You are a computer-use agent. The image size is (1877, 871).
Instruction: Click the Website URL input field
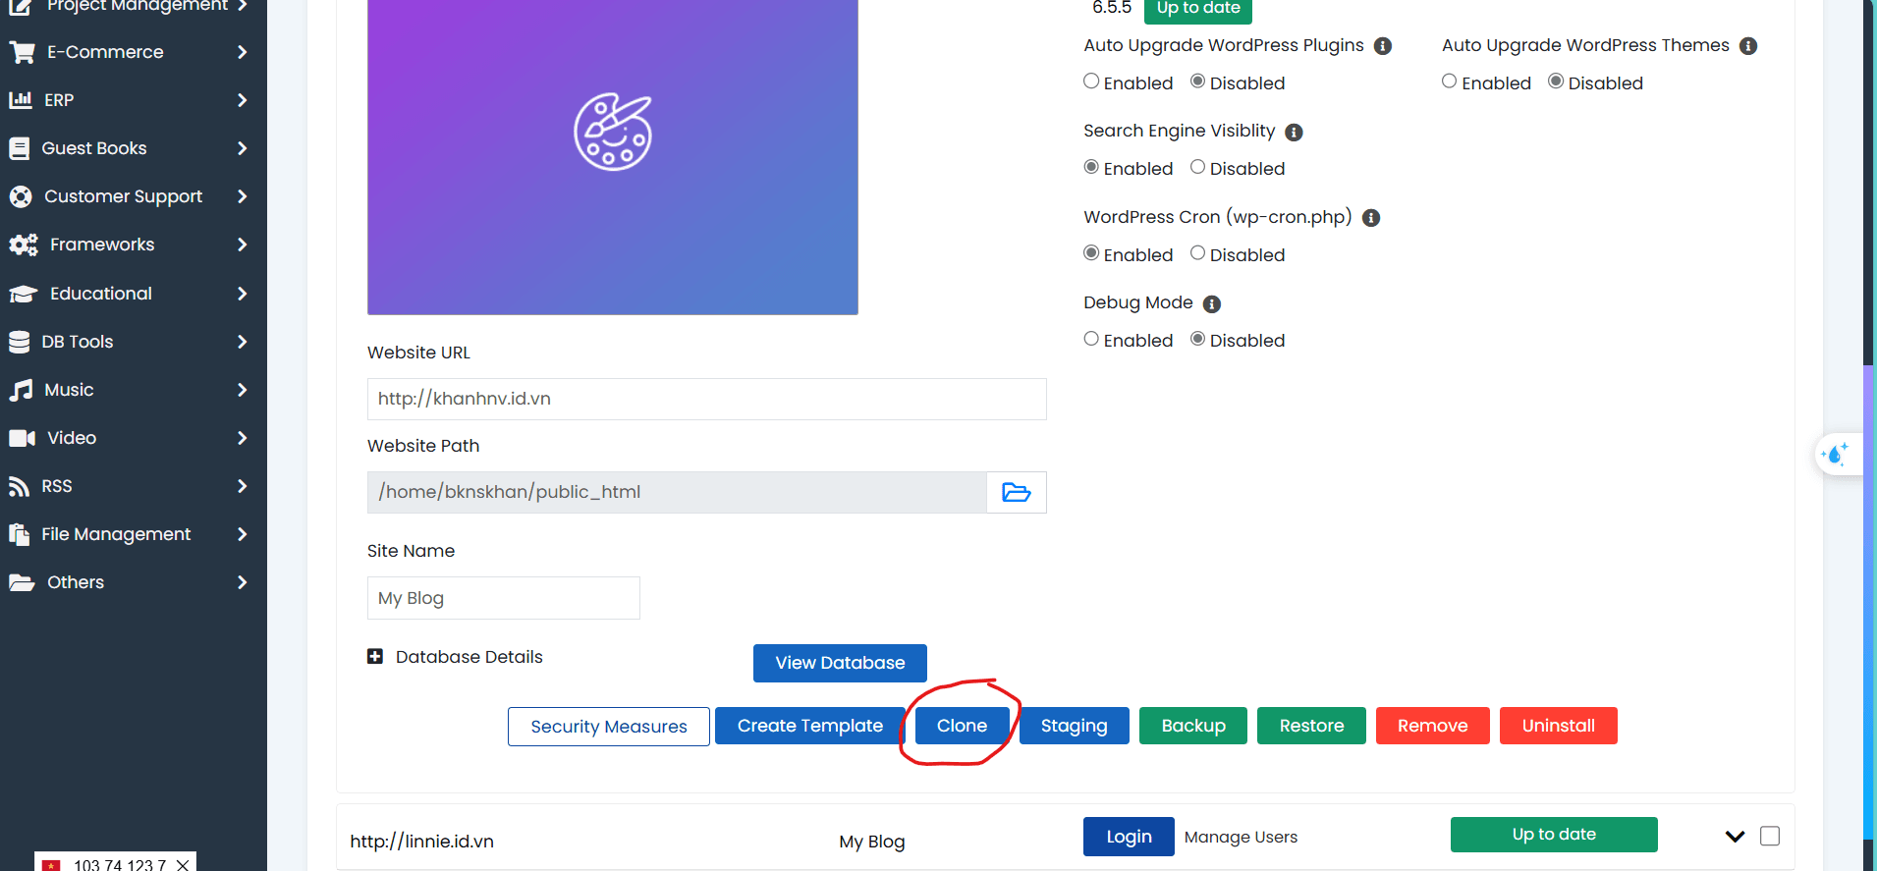point(707,399)
